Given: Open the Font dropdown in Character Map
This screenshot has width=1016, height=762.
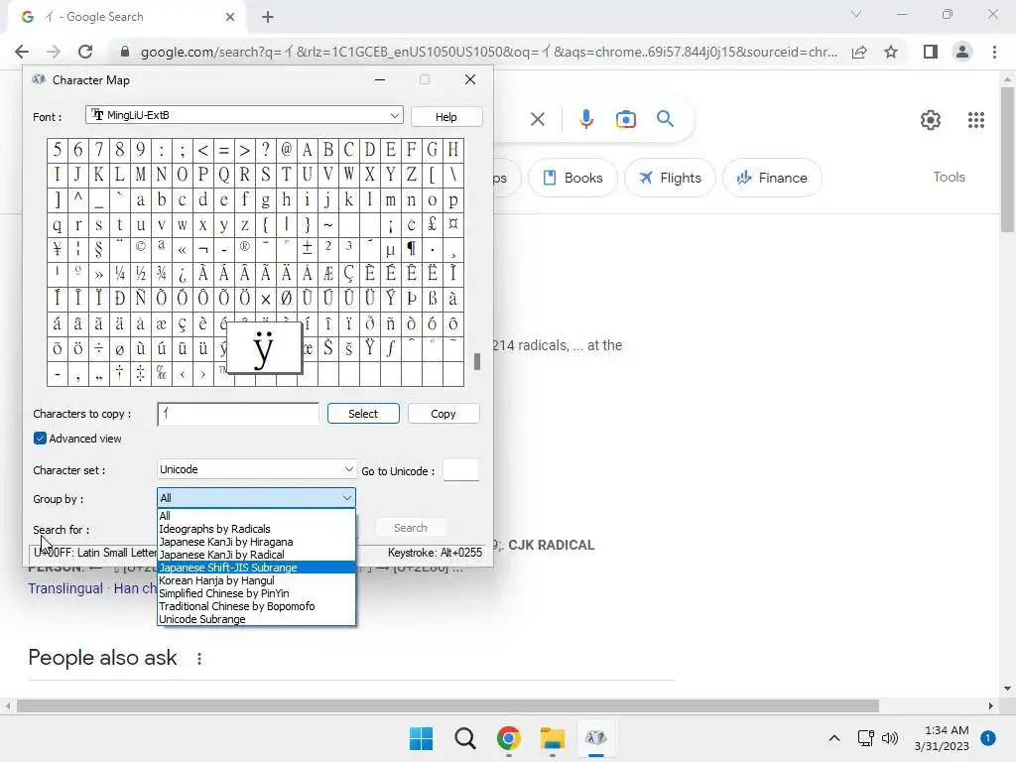Looking at the screenshot, I should 244,115.
